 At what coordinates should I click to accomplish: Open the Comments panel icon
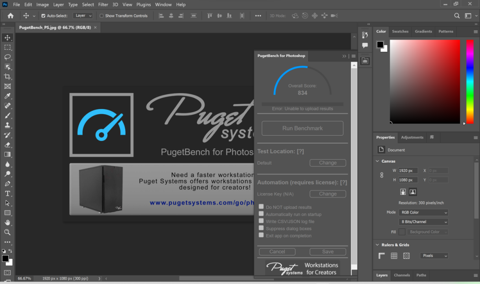(365, 45)
